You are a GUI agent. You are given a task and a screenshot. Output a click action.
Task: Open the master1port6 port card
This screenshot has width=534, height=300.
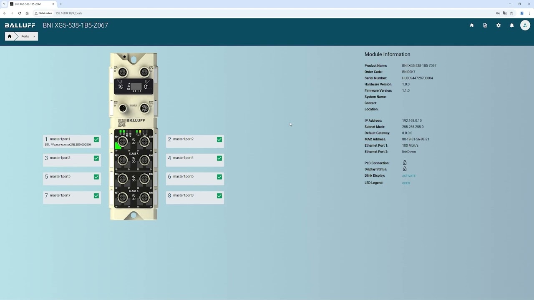[x=195, y=179]
